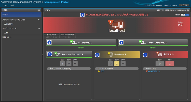This screenshot has width=191, height=102.
Task: Click the エージェントサービス 運用中 status
Action: click(x=153, y=48)
